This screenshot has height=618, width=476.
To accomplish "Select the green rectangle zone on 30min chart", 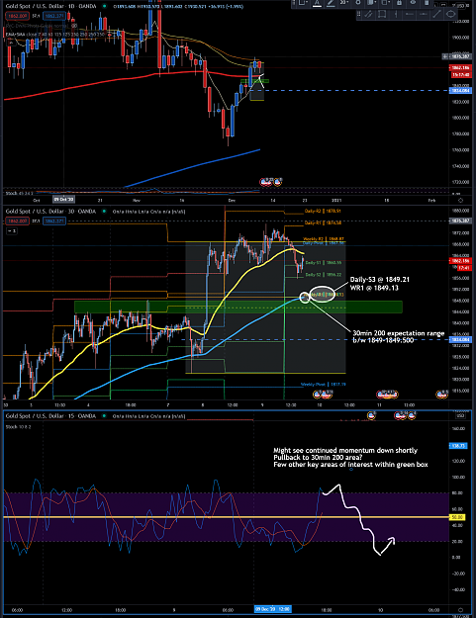I will coord(238,308).
